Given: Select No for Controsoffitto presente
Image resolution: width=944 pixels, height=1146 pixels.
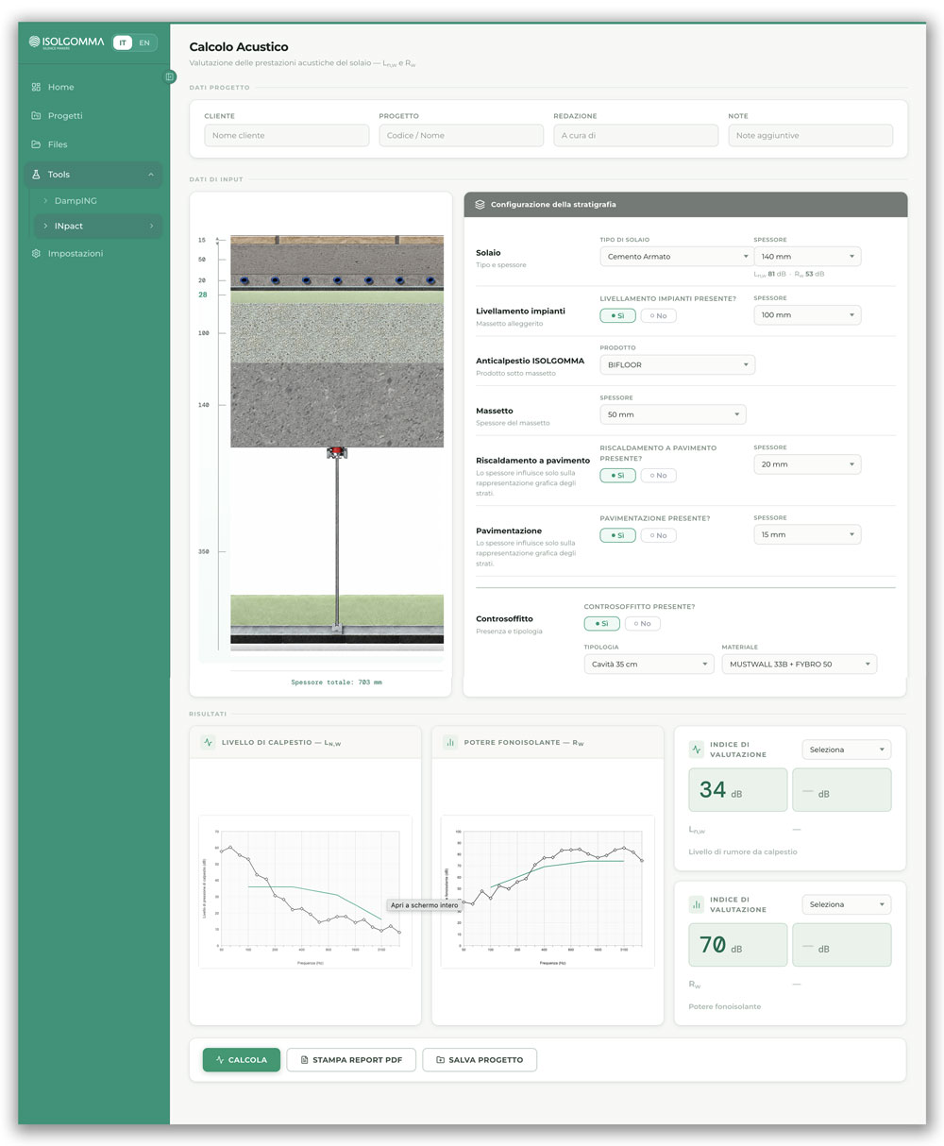Looking at the screenshot, I should [643, 623].
